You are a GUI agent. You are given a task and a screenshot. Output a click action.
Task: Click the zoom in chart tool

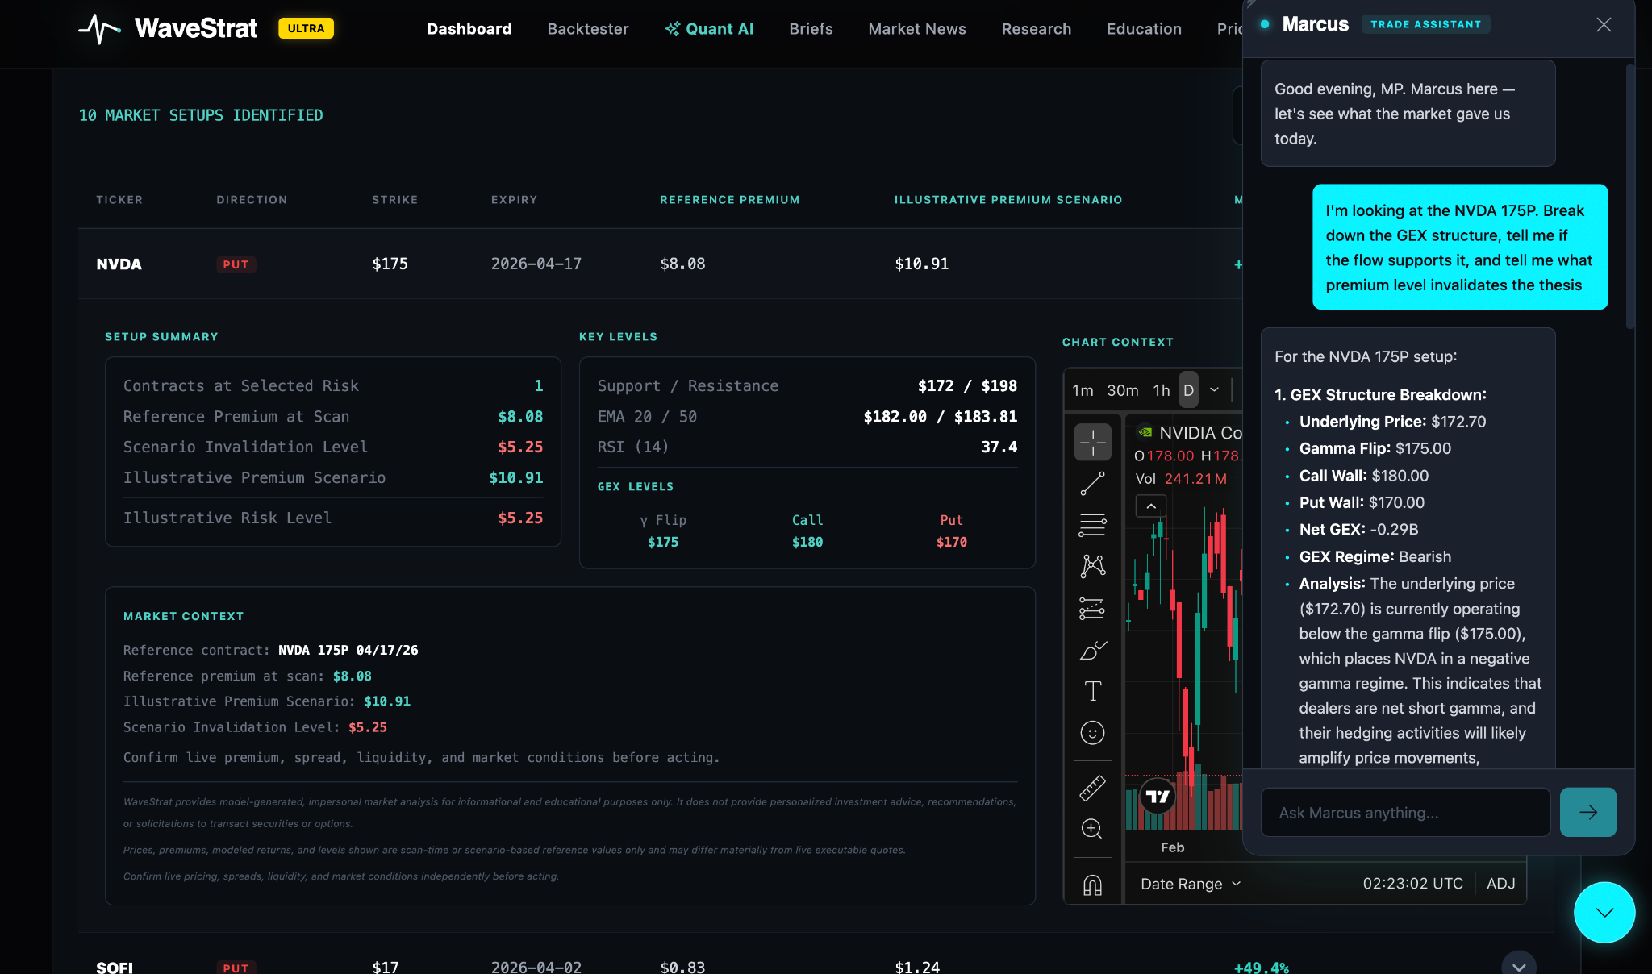pos(1092,829)
